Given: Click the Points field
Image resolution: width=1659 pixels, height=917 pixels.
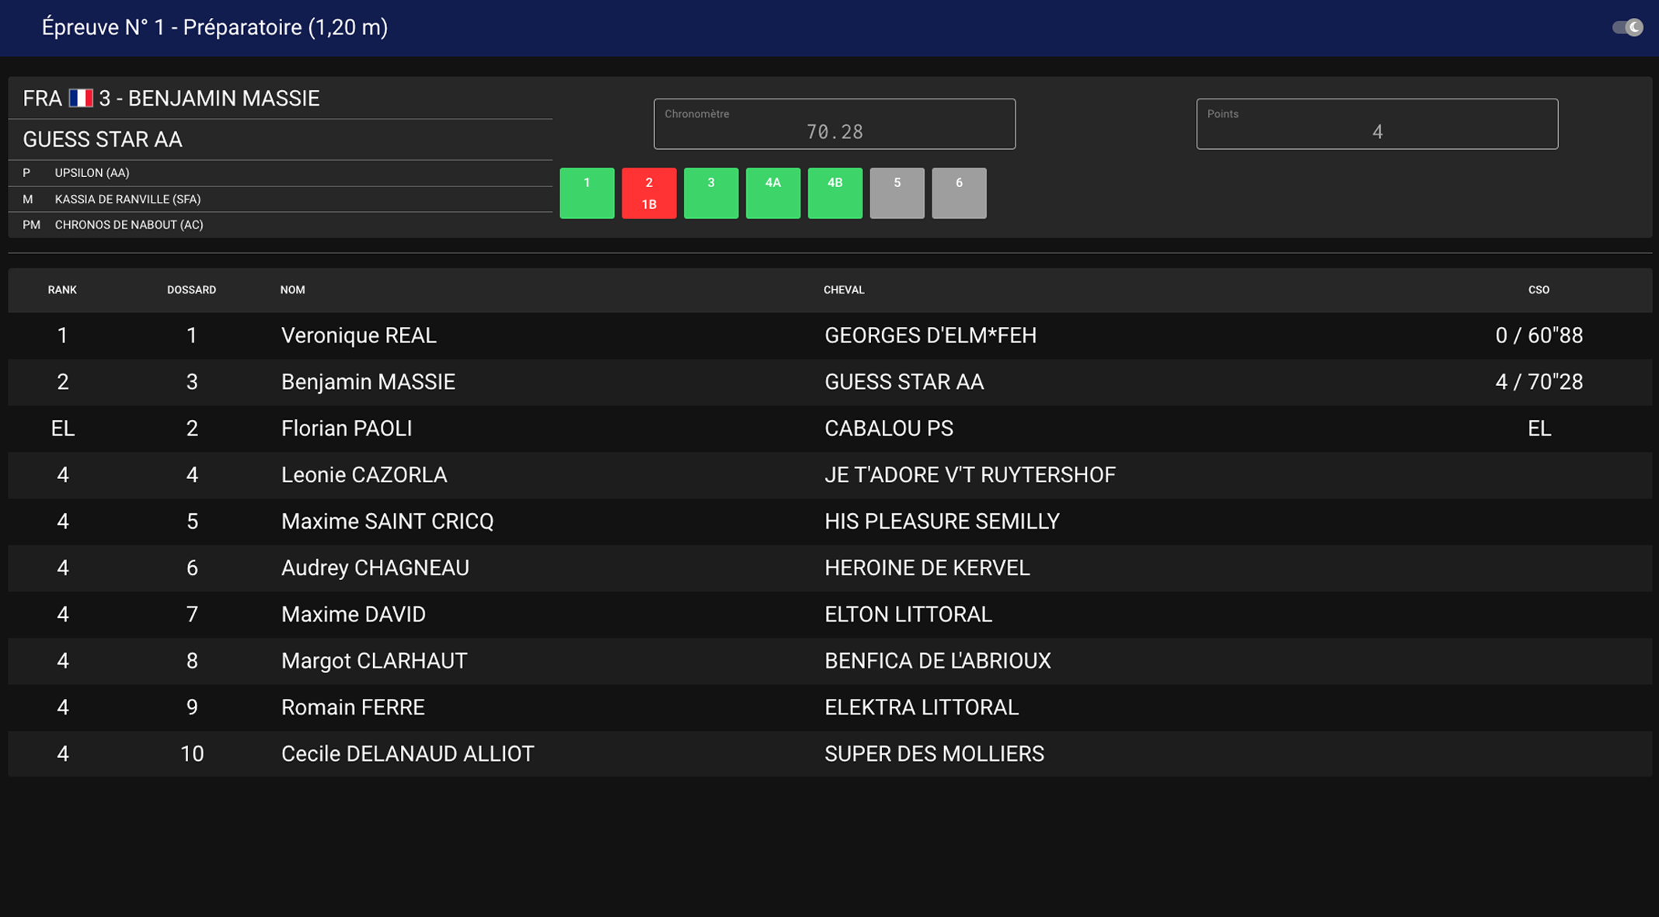Looking at the screenshot, I should point(1376,124).
